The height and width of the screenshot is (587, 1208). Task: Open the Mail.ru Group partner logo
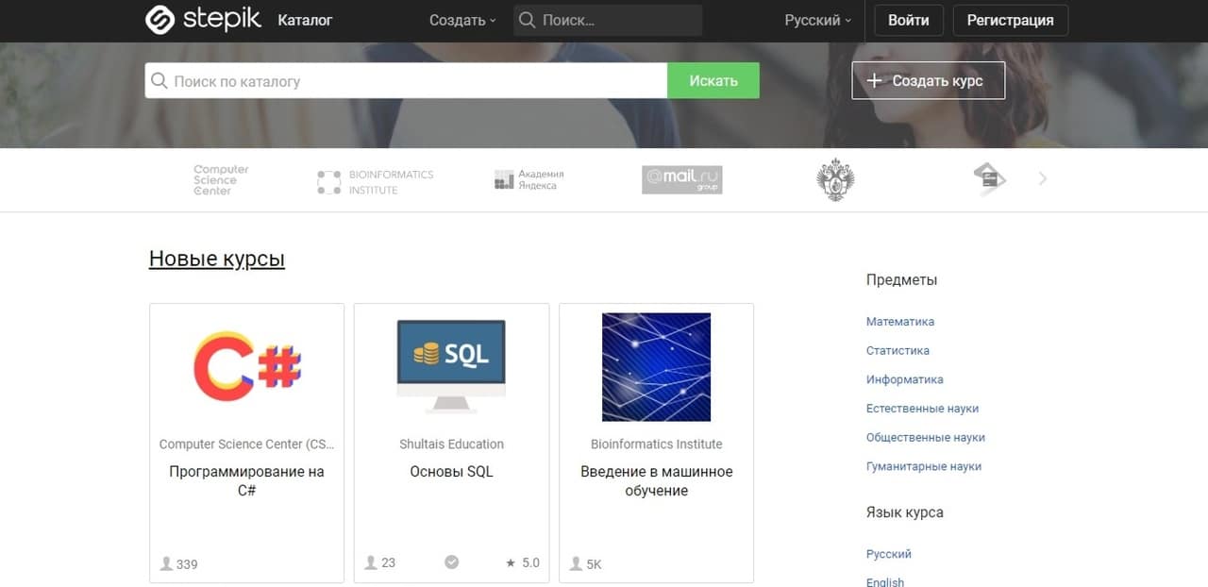(x=681, y=179)
